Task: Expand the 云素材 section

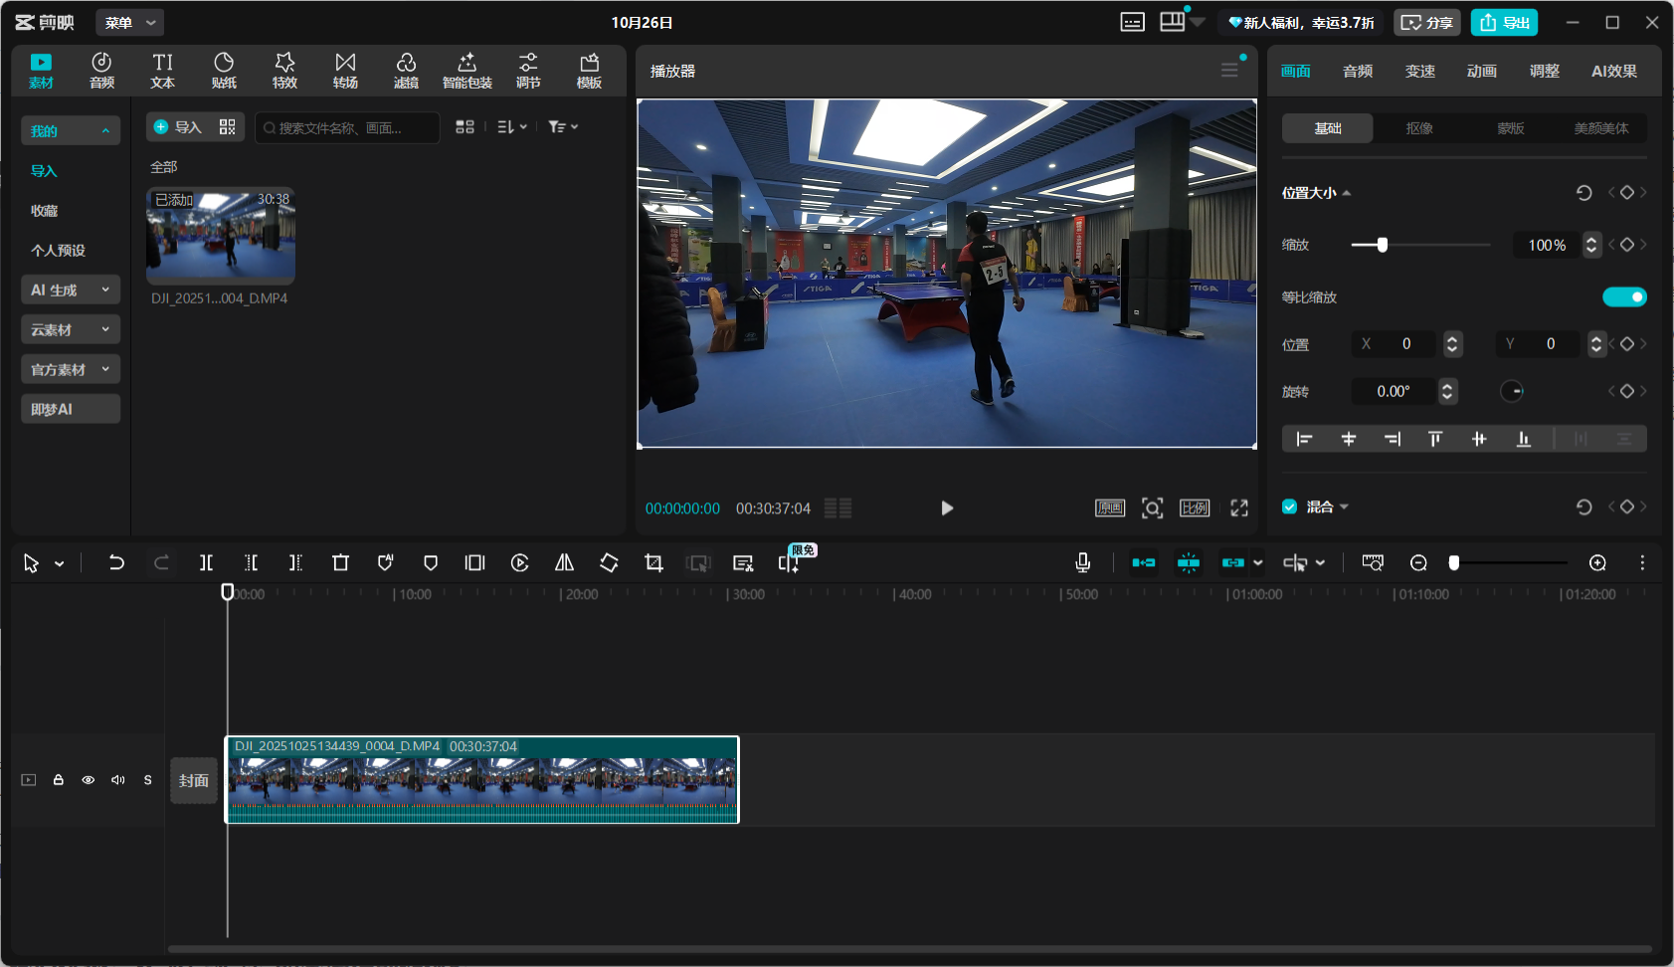Action: click(70, 329)
